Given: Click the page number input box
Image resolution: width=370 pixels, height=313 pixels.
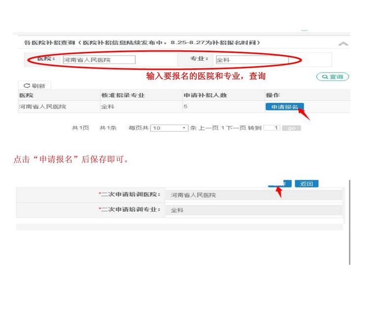Looking at the screenshot, I should coord(272,128).
